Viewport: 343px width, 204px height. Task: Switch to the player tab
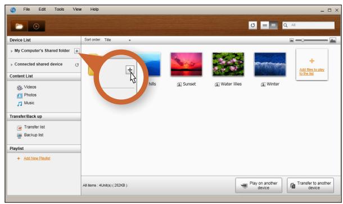point(37,26)
